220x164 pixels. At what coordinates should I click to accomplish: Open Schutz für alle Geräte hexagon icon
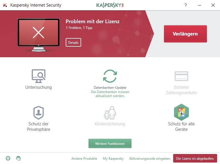181,112
